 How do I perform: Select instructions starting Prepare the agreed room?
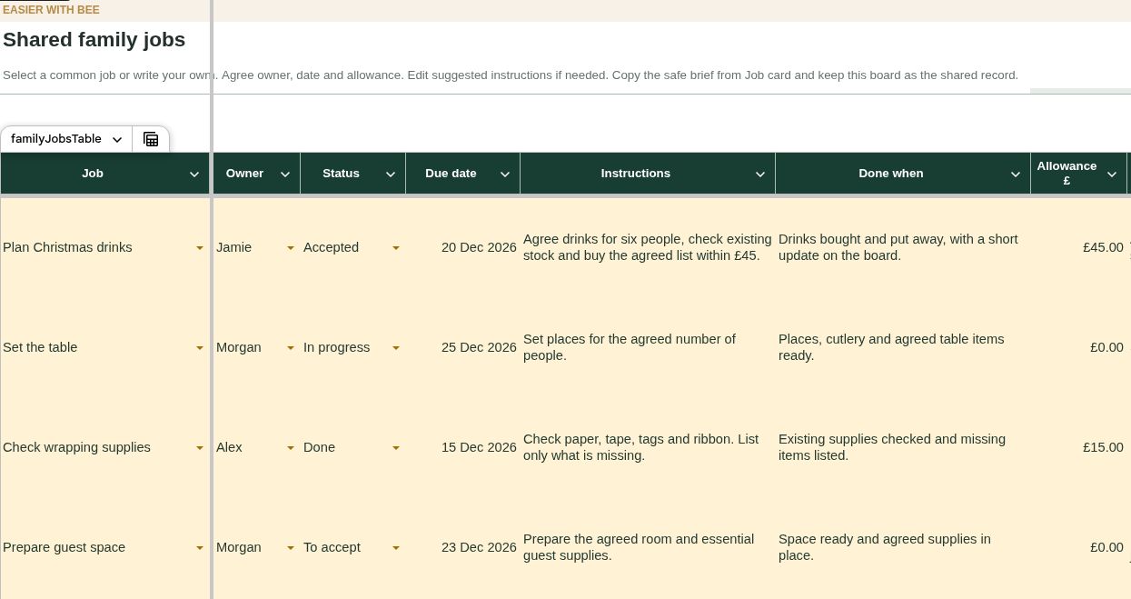pyautogui.click(x=648, y=547)
